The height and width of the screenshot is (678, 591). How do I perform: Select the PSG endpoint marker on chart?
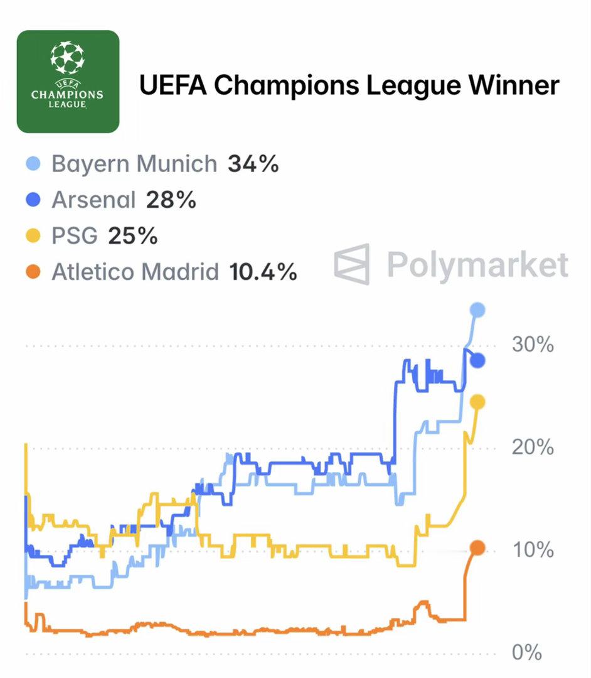[x=477, y=403]
